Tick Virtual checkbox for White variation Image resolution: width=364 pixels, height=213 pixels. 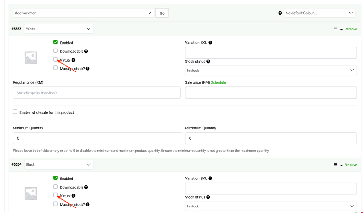(x=55, y=60)
